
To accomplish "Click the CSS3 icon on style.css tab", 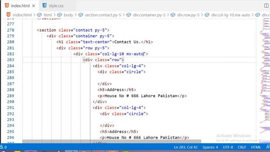I will (x=44, y=5).
